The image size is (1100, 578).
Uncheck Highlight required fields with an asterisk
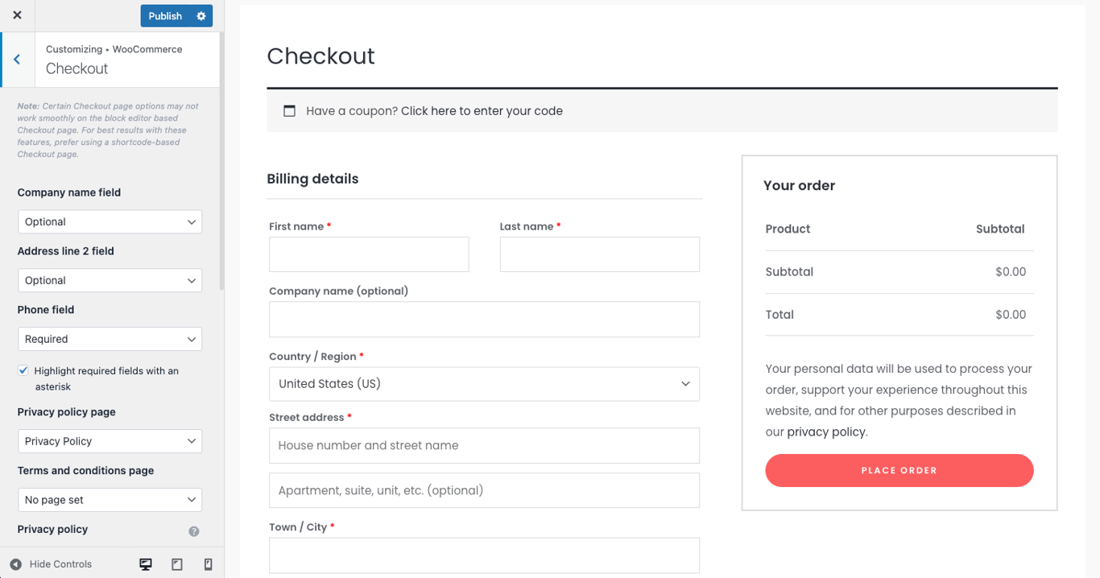(x=23, y=370)
